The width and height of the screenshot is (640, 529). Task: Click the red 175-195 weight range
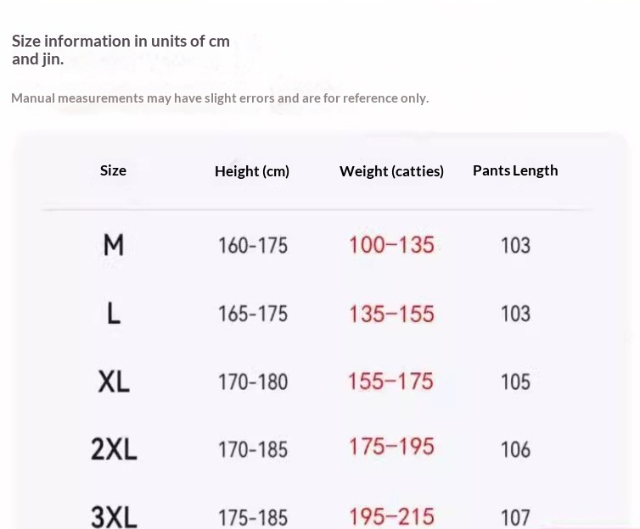391,447
